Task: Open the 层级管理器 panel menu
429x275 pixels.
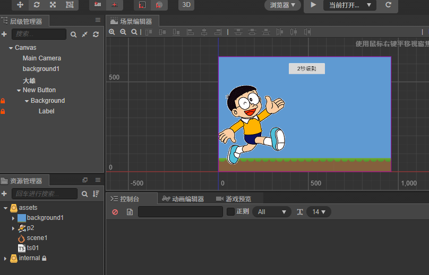Action: (x=98, y=20)
